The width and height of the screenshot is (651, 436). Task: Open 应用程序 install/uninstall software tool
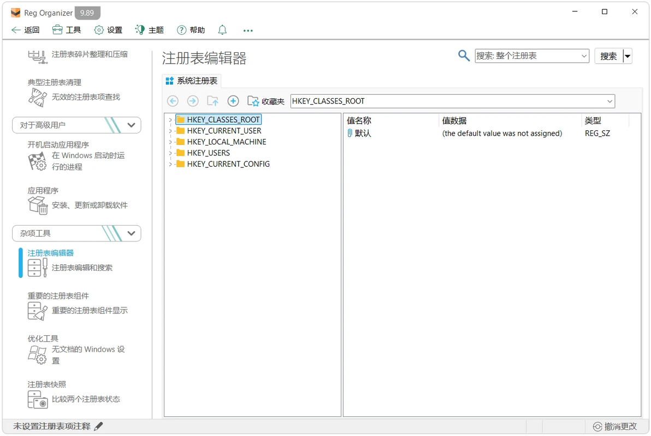pos(78,200)
